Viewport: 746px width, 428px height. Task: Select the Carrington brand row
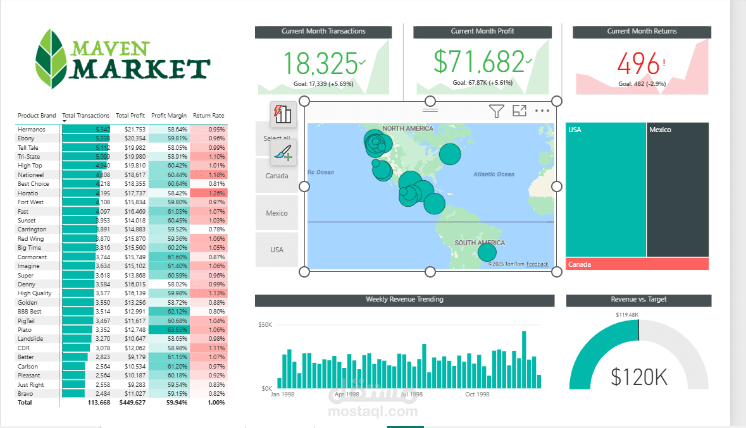(x=121, y=229)
